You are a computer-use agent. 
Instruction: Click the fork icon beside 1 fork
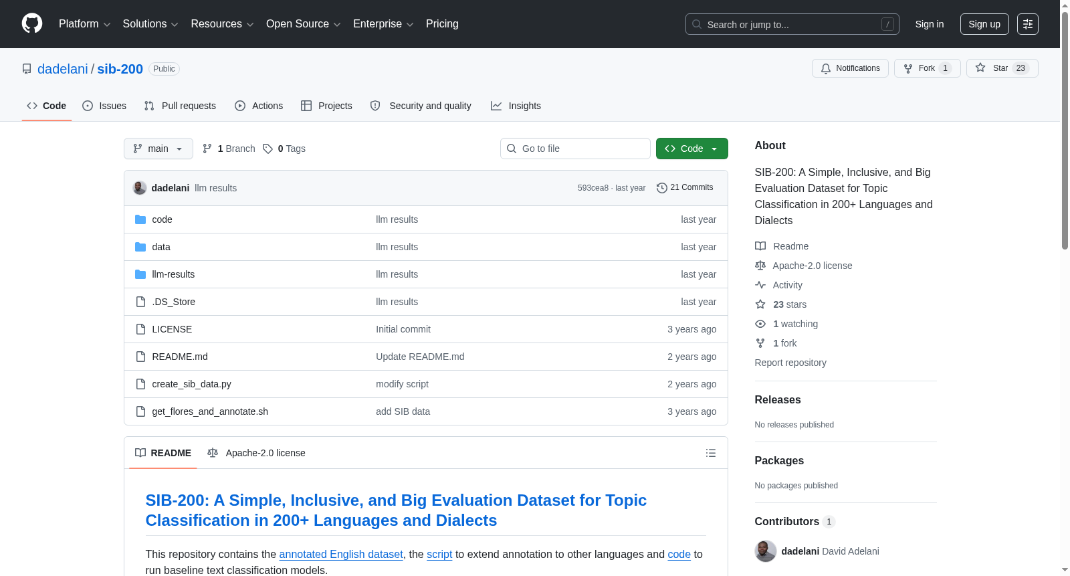pos(760,343)
